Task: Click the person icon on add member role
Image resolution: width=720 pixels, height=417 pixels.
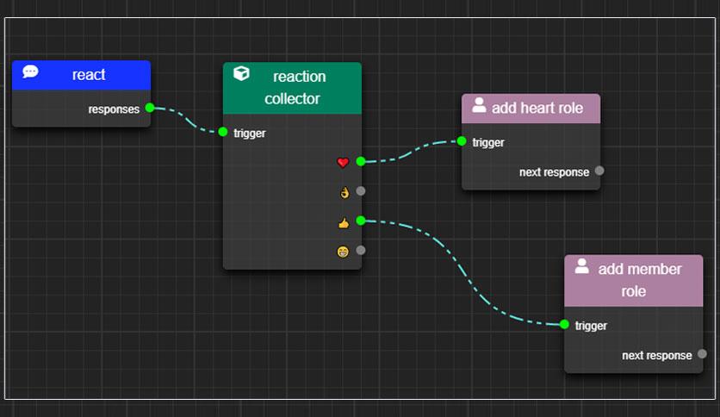Action: (582, 266)
